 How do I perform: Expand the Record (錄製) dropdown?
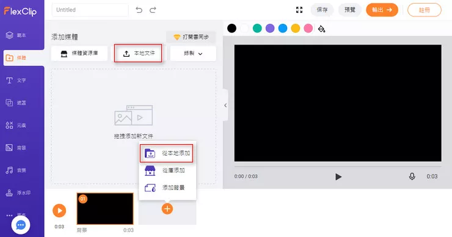[x=193, y=53]
